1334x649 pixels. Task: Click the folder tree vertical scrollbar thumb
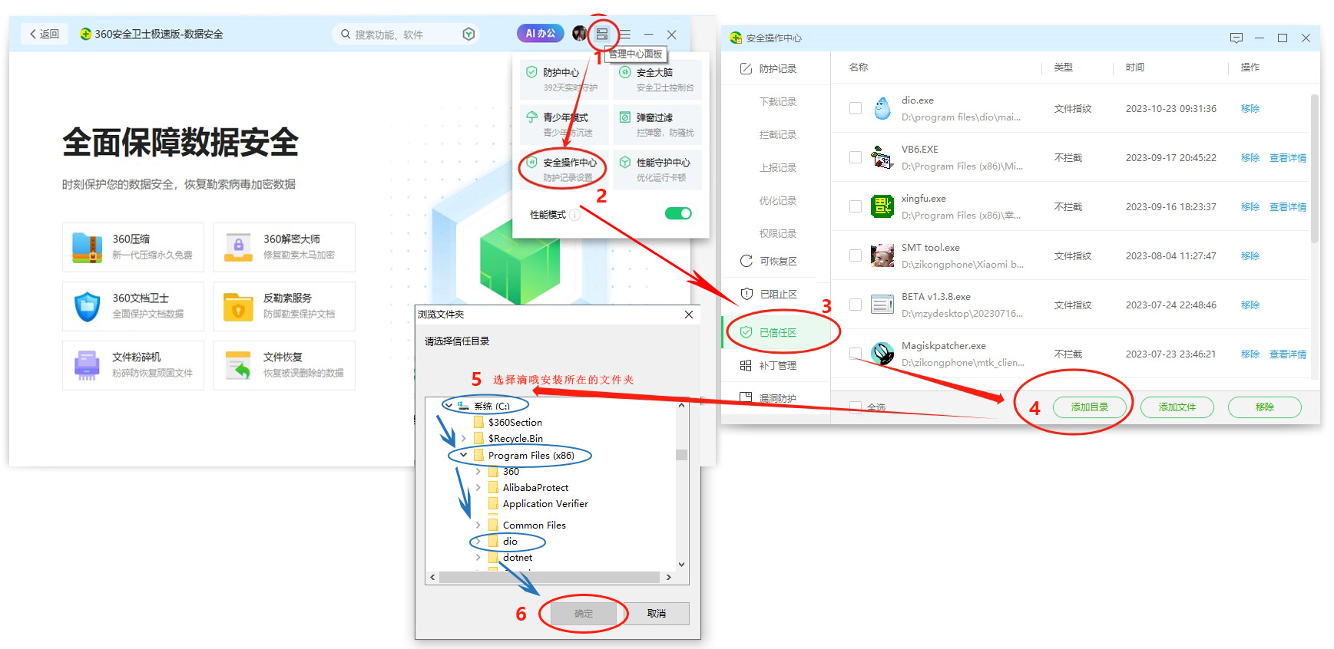681,455
